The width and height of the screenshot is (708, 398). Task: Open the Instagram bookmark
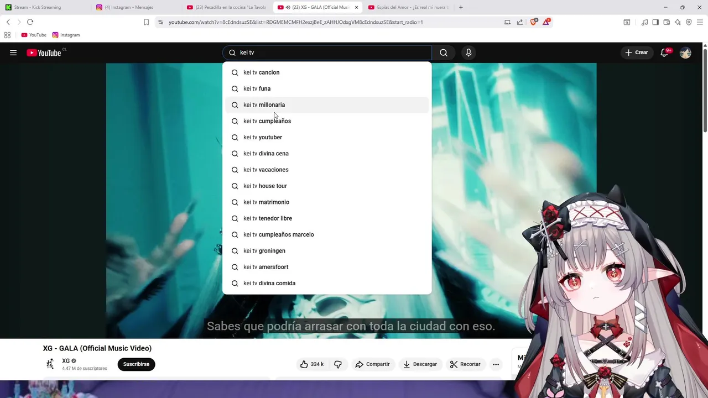click(66, 35)
